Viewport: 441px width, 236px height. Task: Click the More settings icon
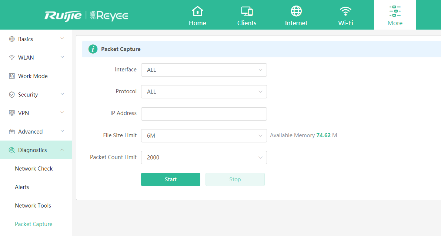point(395,11)
